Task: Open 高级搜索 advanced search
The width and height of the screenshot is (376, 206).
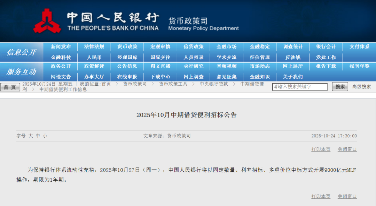Action: click(361, 87)
